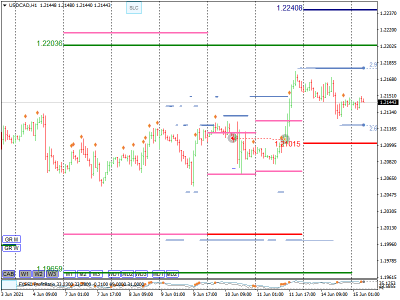The width and height of the screenshot is (400, 300).
Task: Click the blue dot at the 2.6 level
Action: [363, 125]
